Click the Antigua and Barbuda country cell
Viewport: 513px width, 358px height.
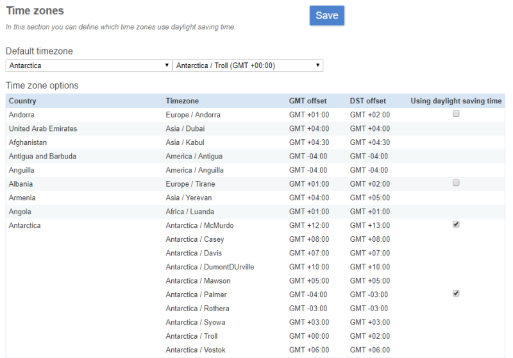tap(42, 156)
